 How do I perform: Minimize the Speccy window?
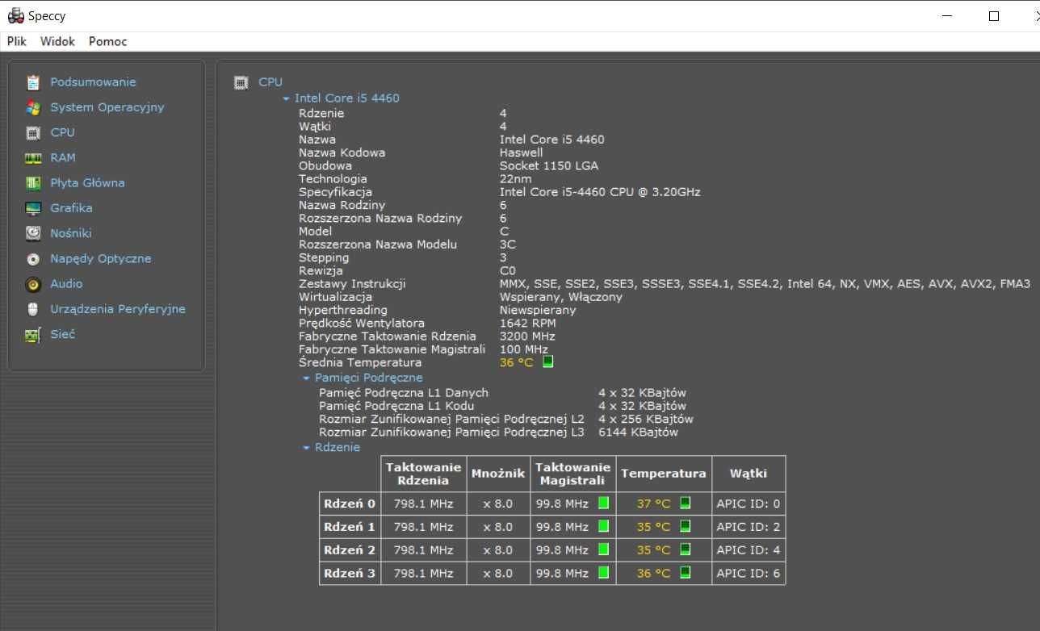pos(947,16)
